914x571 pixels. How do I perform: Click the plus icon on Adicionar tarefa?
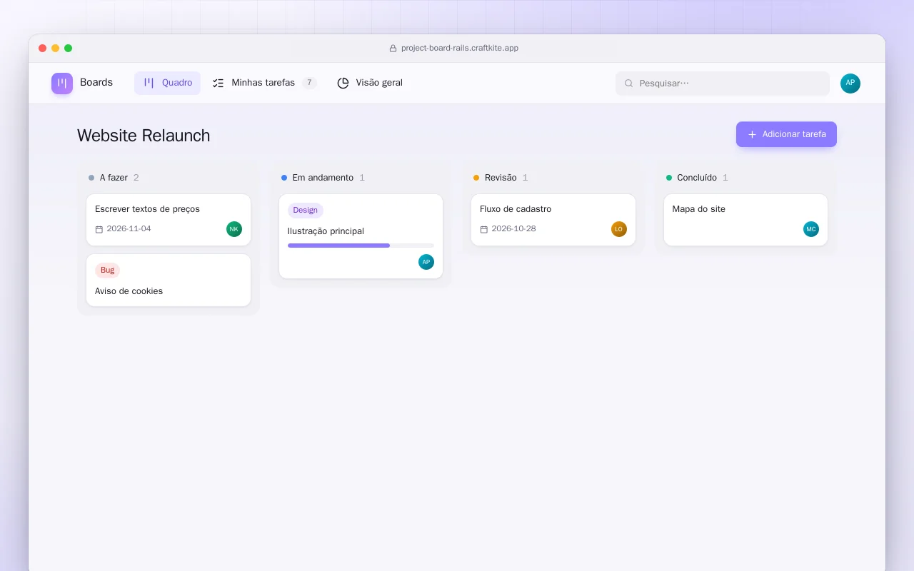[752, 134]
